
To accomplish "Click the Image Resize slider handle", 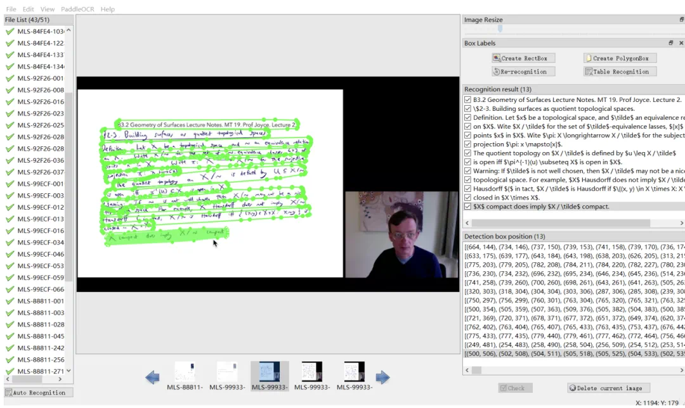I will coord(500,29).
